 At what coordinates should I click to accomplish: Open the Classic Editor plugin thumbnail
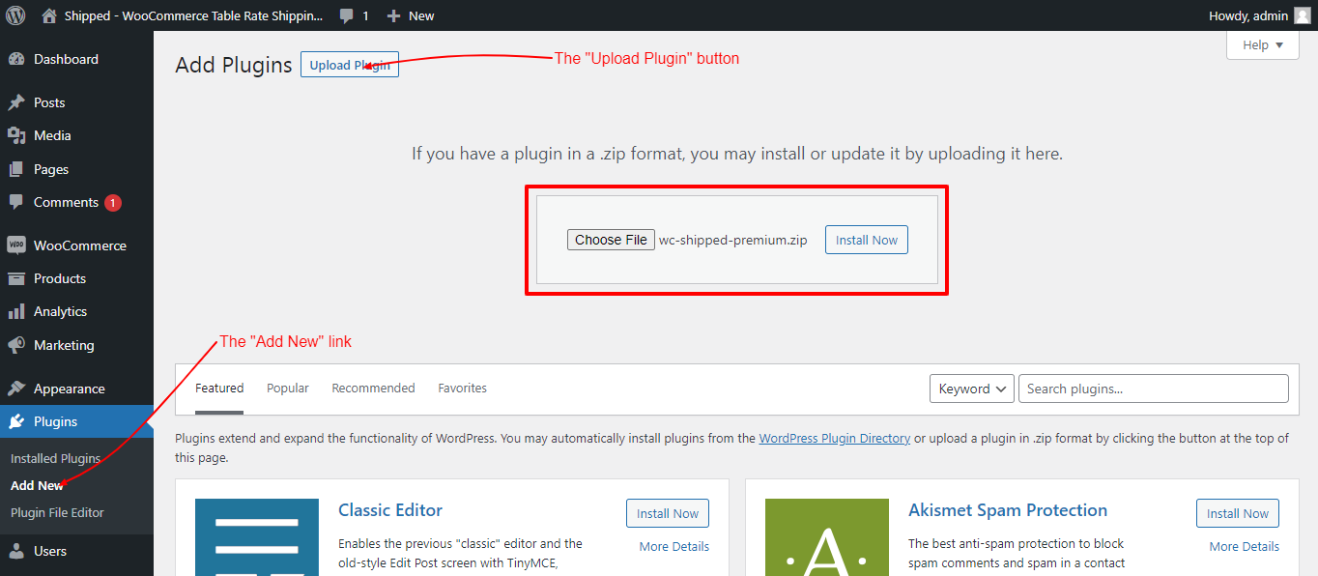257,537
